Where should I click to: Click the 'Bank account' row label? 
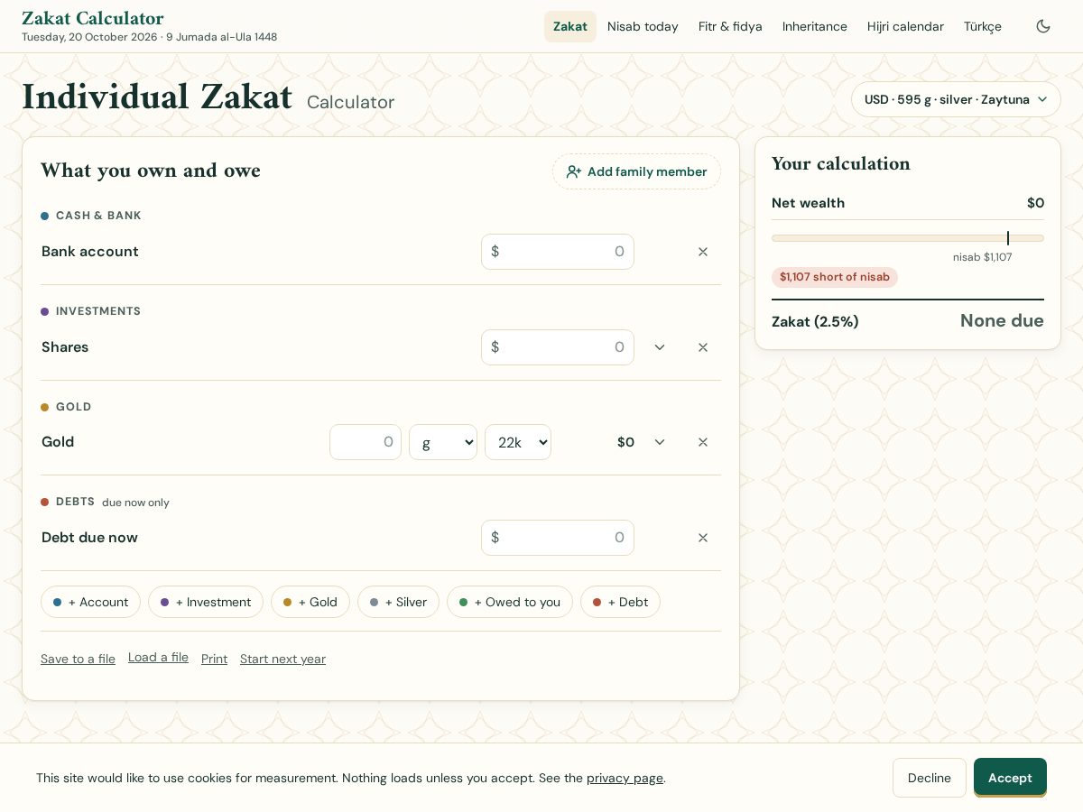[x=90, y=252]
